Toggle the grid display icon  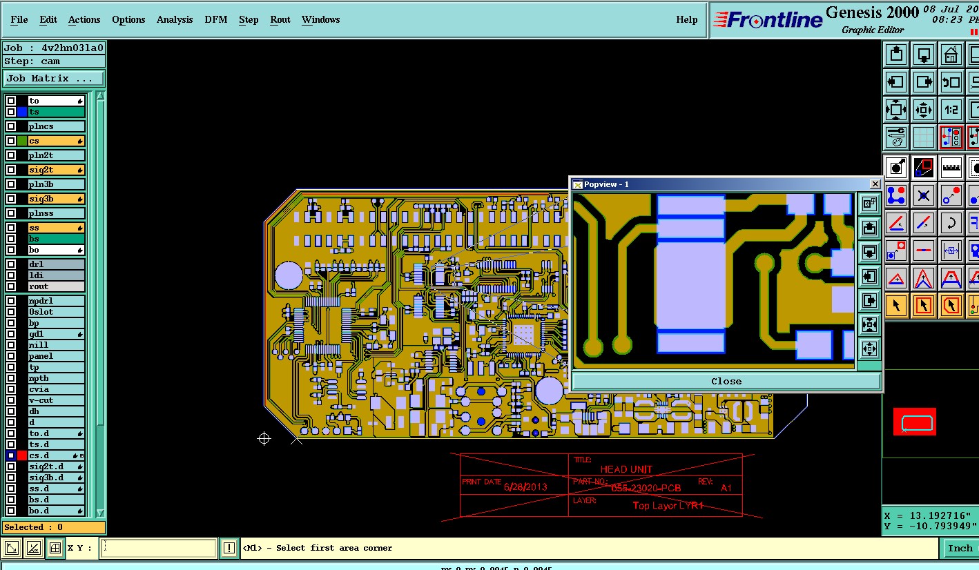924,137
